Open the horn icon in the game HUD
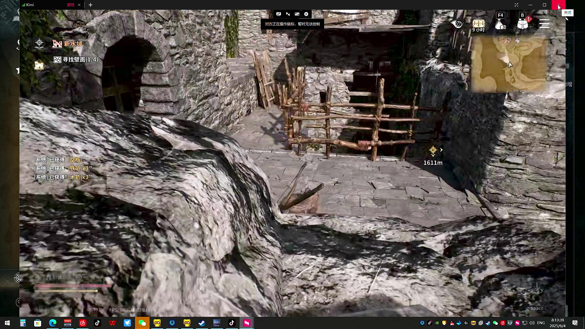585x329 pixels. point(457,24)
